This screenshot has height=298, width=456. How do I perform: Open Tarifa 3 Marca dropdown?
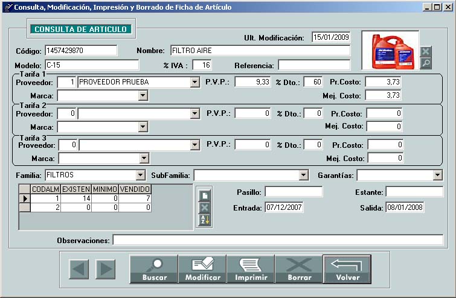144,158
